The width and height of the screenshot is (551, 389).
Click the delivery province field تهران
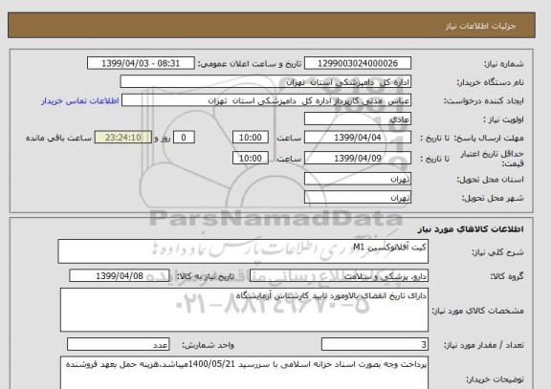[358, 179]
